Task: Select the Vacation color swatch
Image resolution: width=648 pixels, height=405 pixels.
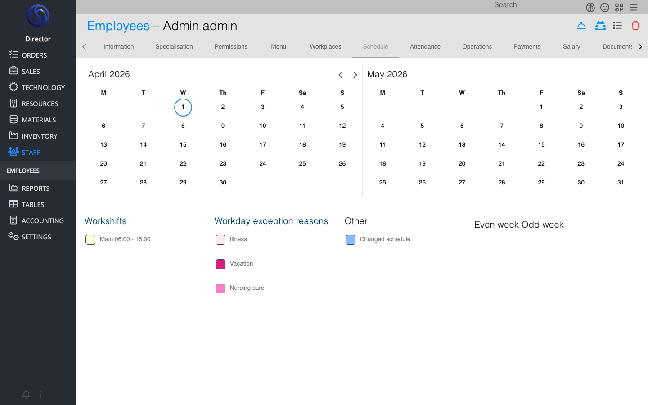Action: click(220, 264)
